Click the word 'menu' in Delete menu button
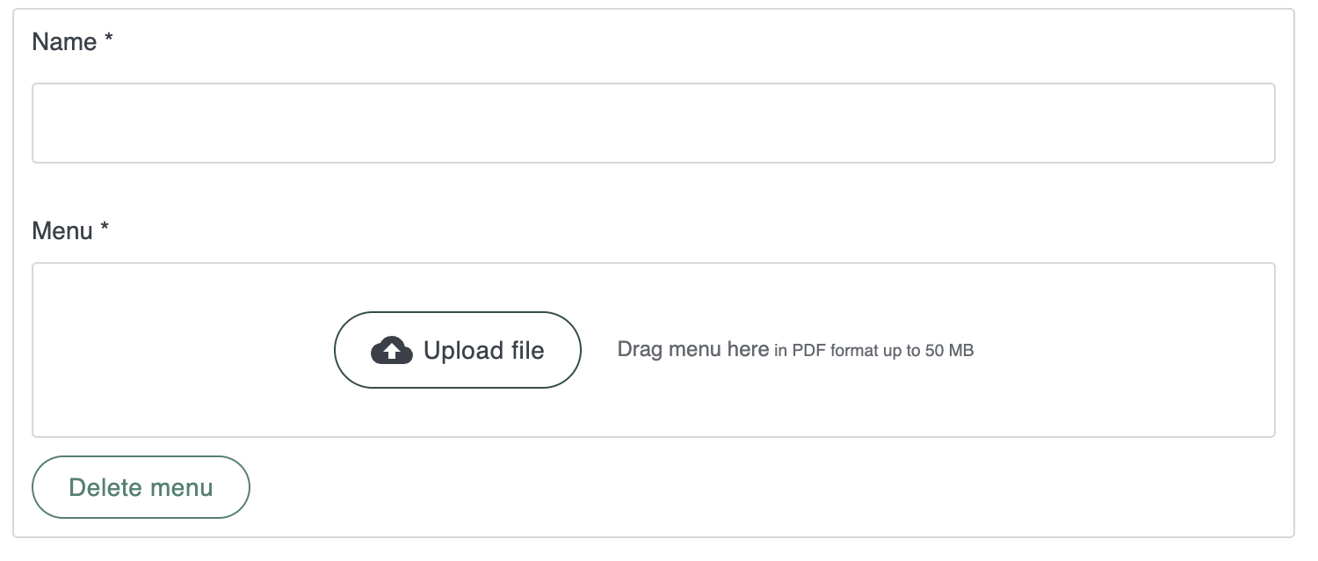This screenshot has width=1318, height=561. [181, 487]
